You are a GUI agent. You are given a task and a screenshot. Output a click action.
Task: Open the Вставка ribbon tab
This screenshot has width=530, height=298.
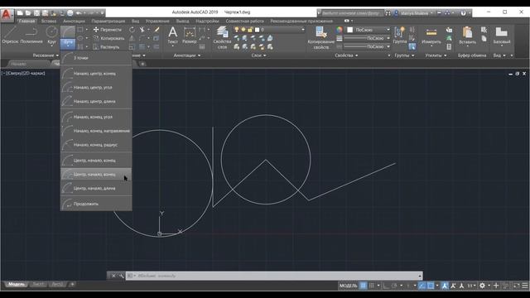tap(49, 21)
